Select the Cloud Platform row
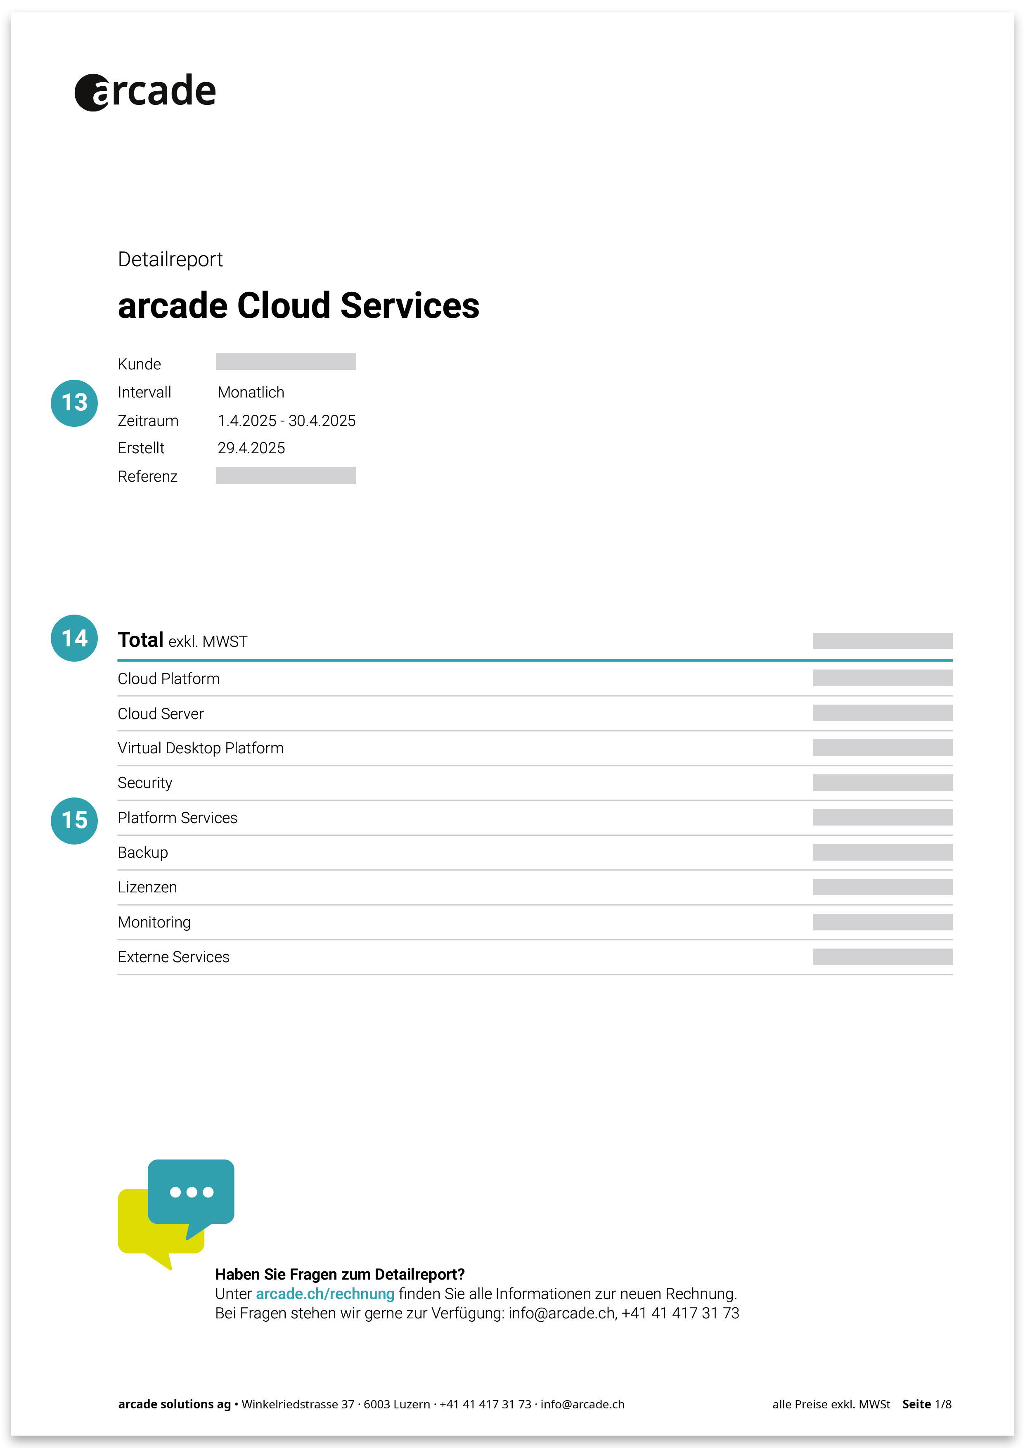The width and height of the screenshot is (1025, 1448). click(535, 678)
